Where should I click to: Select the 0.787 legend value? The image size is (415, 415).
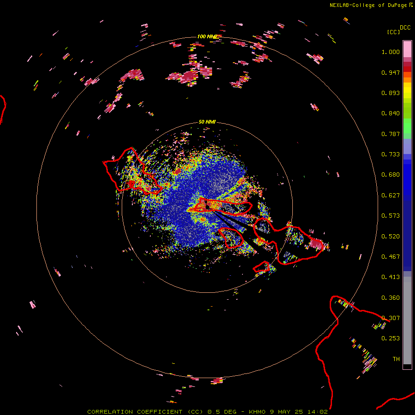391,134
